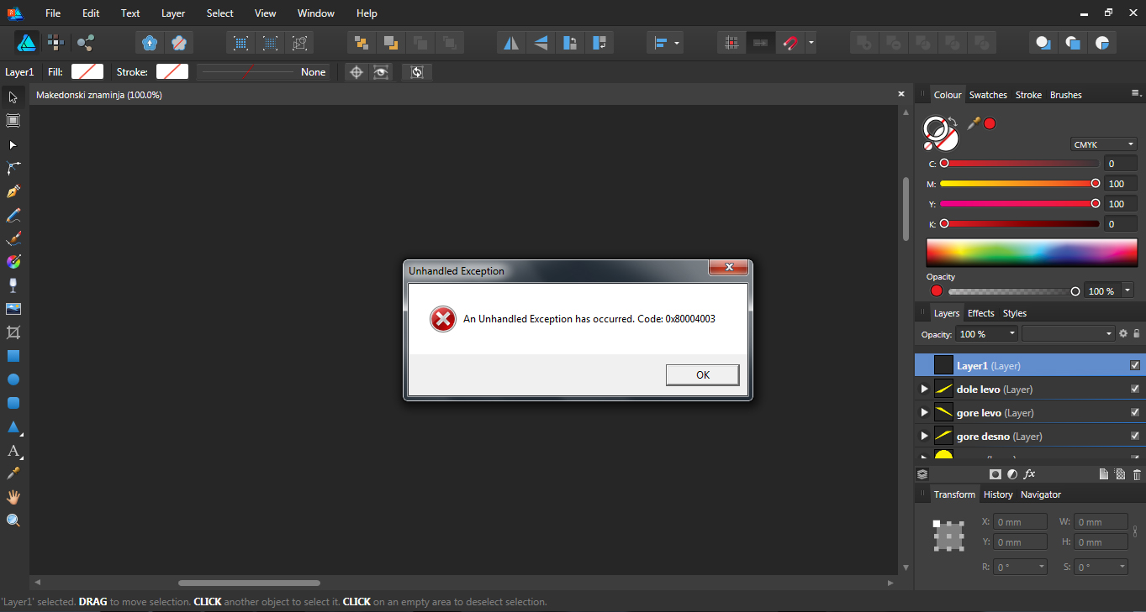Click Flip Vertical in the toolbar
Image resolution: width=1146 pixels, height=612 pixels.
[541, 43]
